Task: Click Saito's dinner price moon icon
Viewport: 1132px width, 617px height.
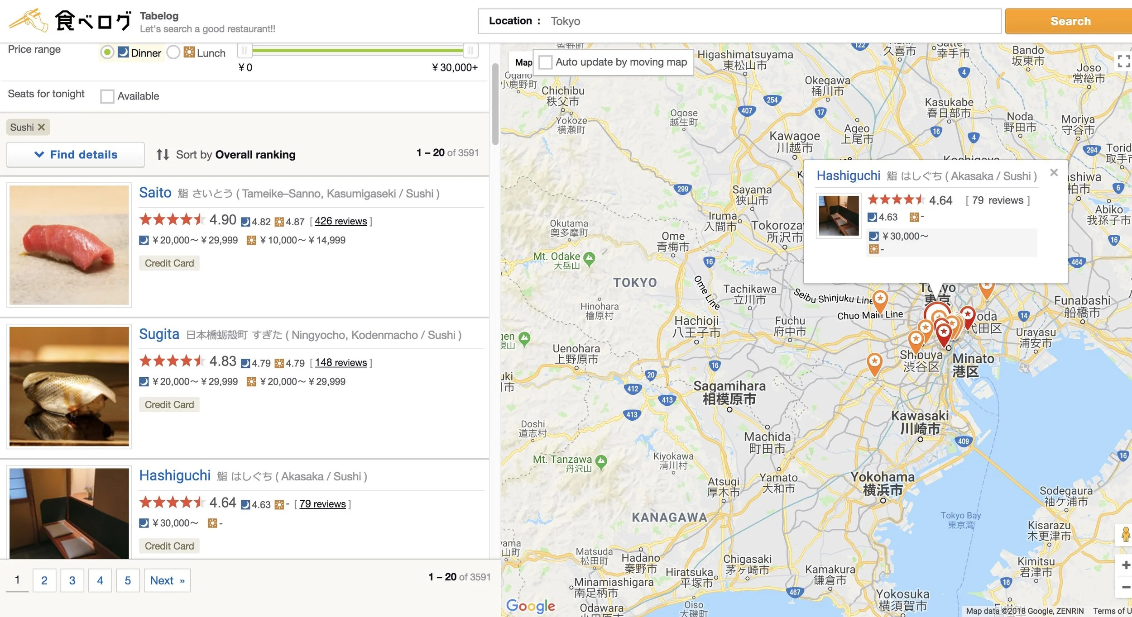Action: [x=144, y=240]
